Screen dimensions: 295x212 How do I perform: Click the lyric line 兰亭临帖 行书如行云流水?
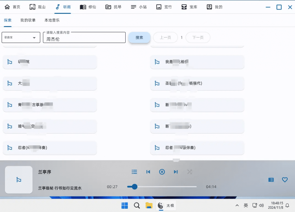(60, 188)
